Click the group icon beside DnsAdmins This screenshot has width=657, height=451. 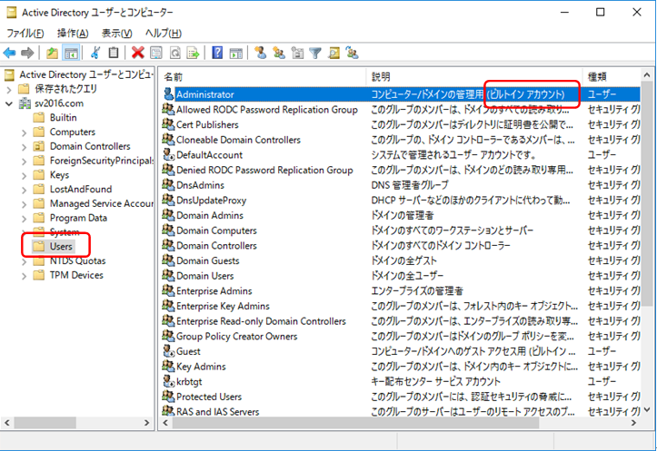(x=168, y=184)
